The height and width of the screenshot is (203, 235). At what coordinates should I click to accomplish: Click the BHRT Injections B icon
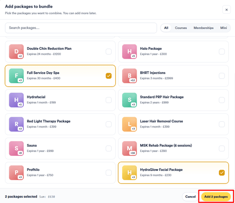click(129, 76)
